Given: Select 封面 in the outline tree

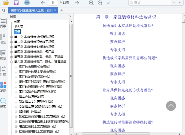Looking at the screenshot, I should [17, 22].
